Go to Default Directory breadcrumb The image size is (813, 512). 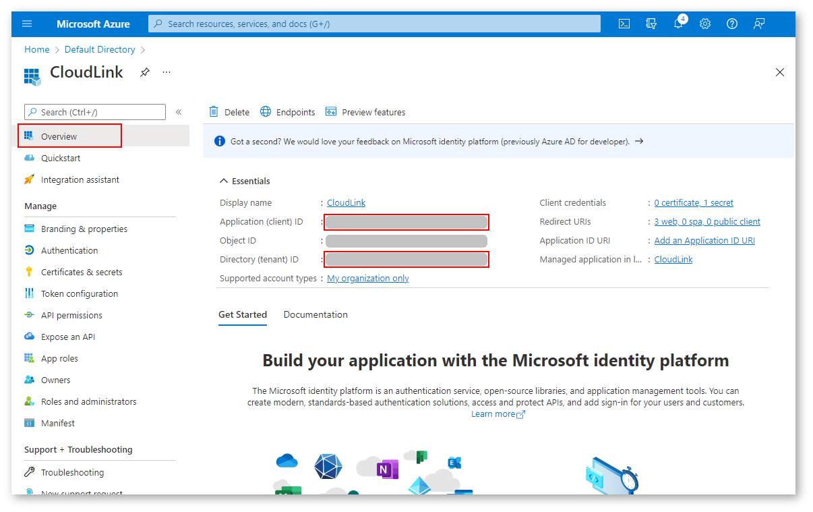(100, 49)
